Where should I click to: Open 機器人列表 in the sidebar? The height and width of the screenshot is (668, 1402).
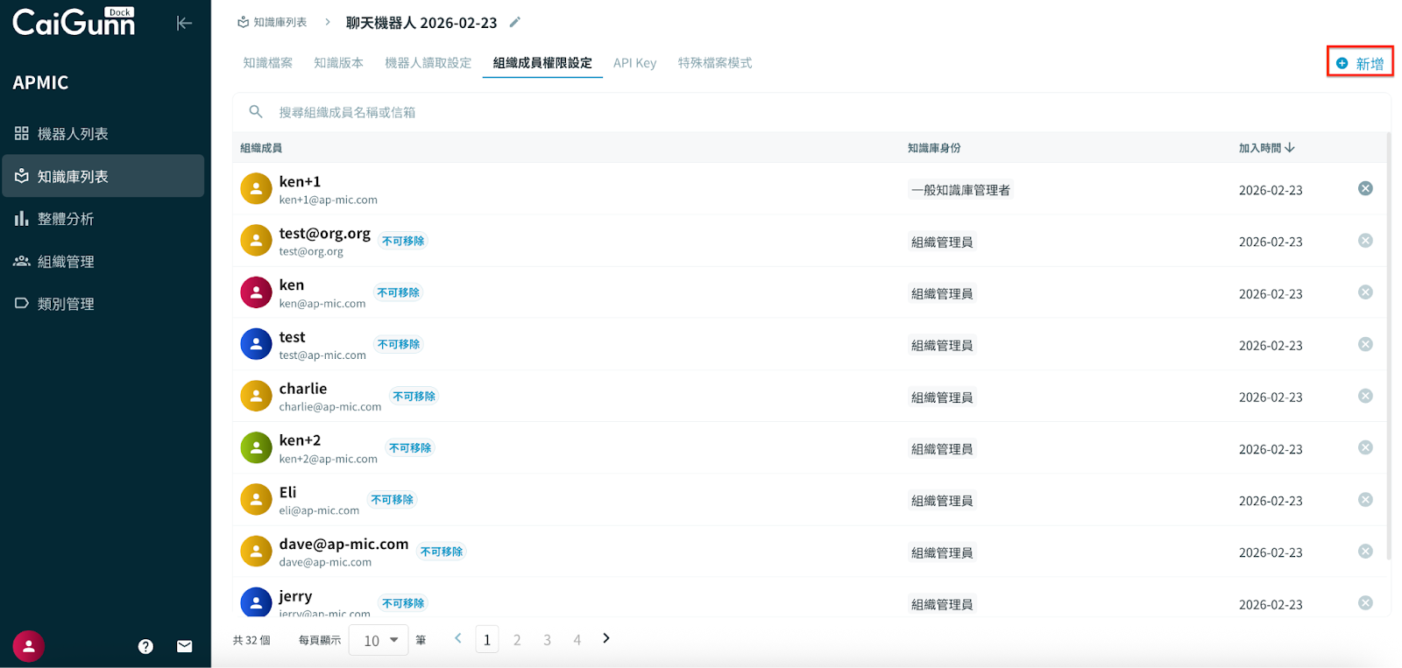pyautogui.click(x=72, y=134)
